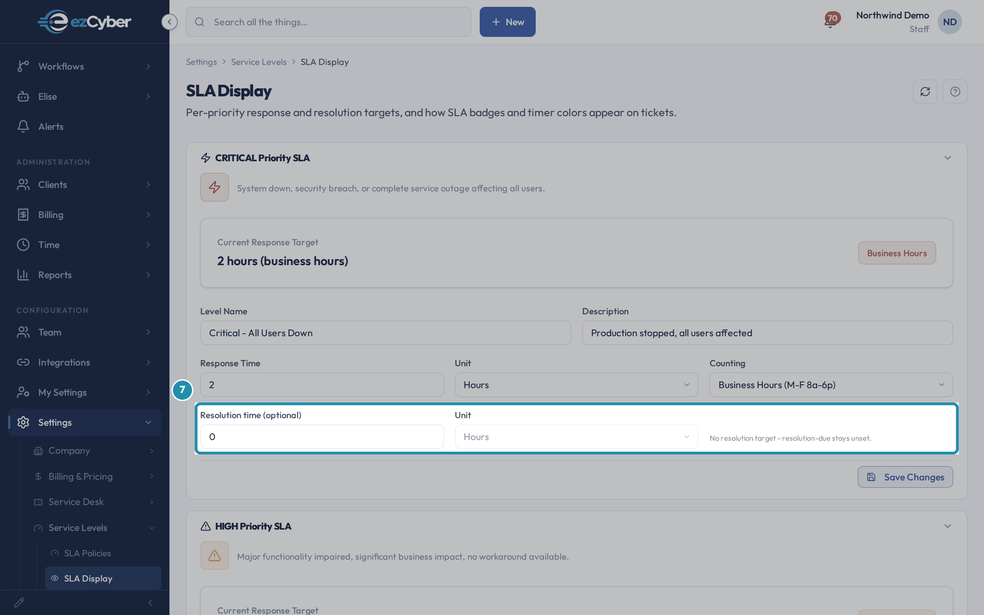
Task: Click the pencil edit icon at sidebar bottom
Action: [x=19, y=602]
